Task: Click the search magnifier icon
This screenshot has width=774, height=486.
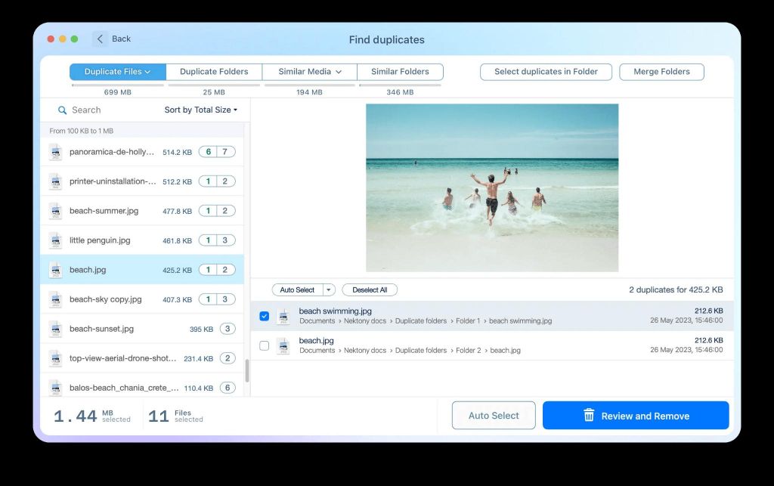Action: click(x=62, y=110)
